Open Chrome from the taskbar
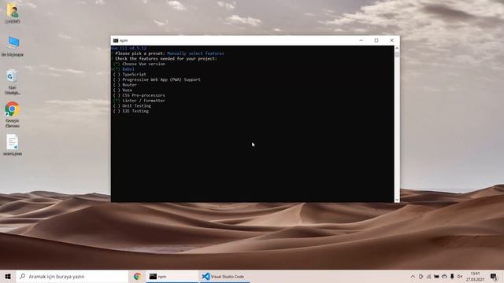The image size is (504, 283). coord(137,276)
